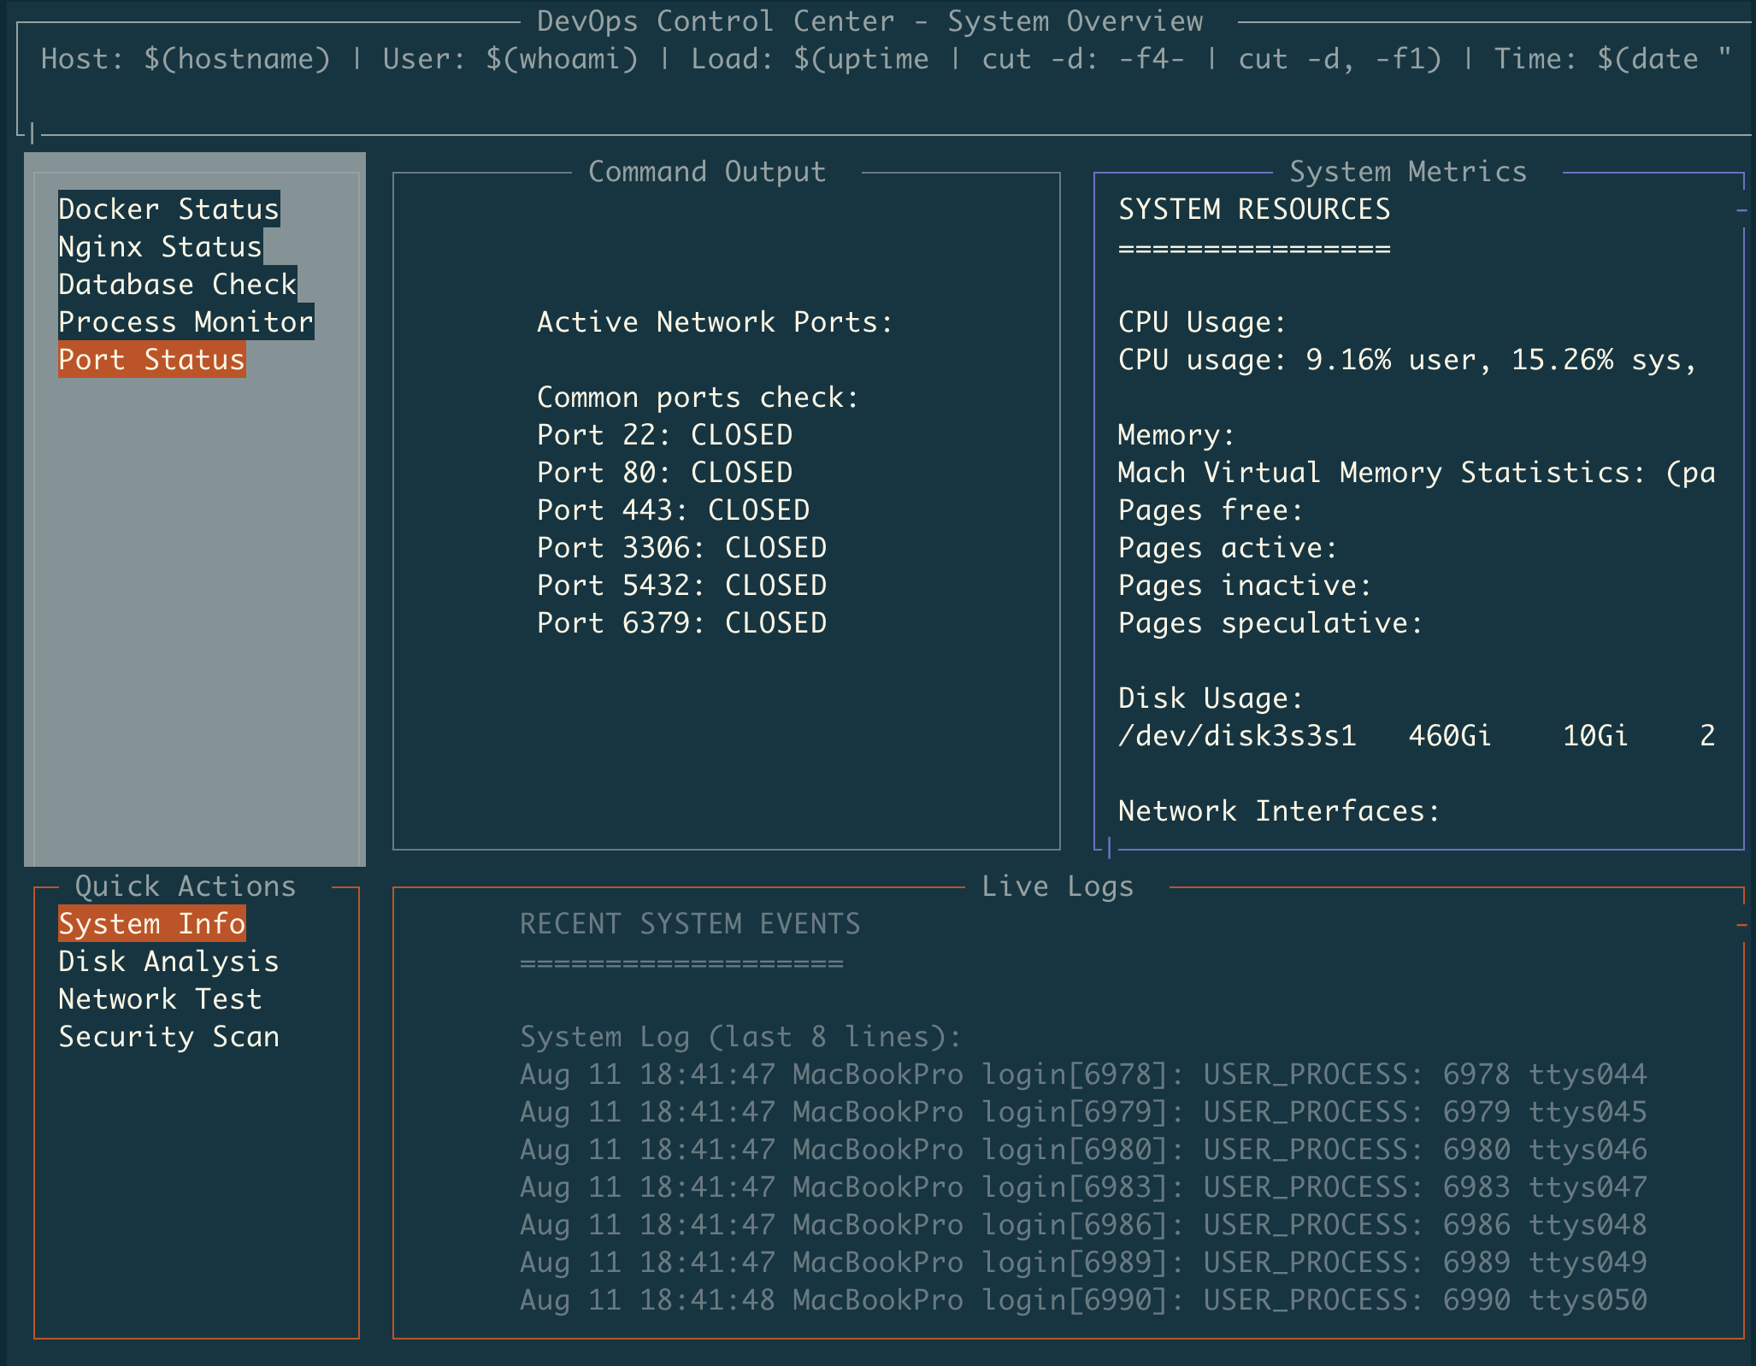
Task: Run the Database Check option
Action: [176, 284]
